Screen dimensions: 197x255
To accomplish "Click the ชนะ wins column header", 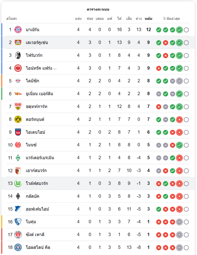I will tap(90, 19).
